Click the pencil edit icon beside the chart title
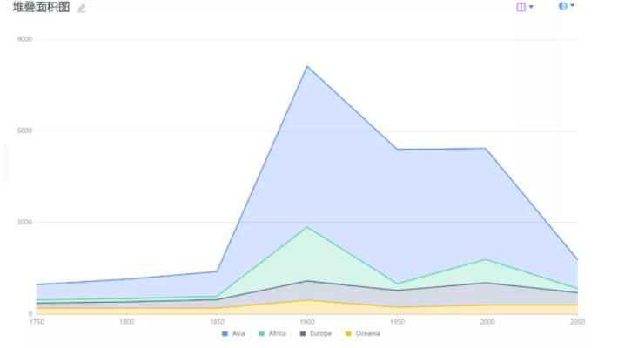The image size is (618, 348). (82, 8)
